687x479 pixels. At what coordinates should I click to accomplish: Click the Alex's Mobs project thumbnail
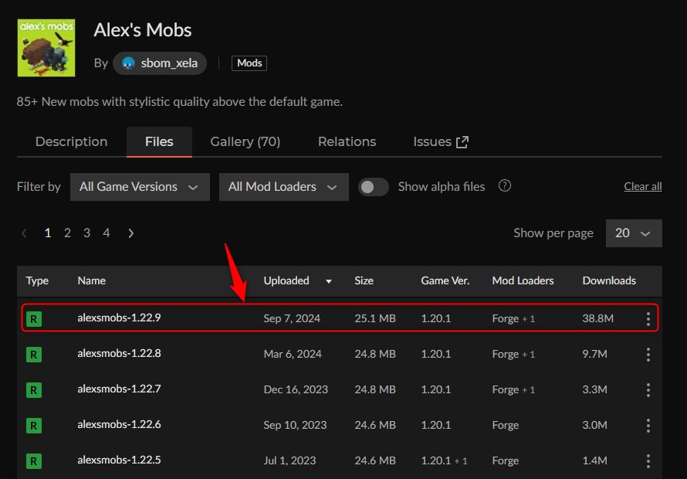[46, 48]
